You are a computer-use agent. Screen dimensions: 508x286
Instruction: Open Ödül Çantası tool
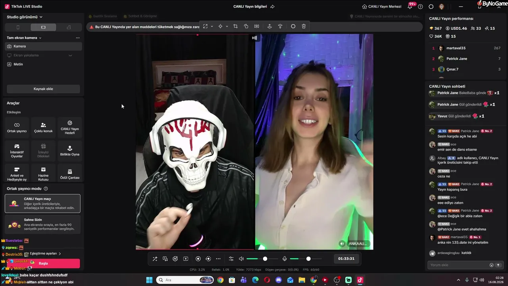tap(70, 174)
